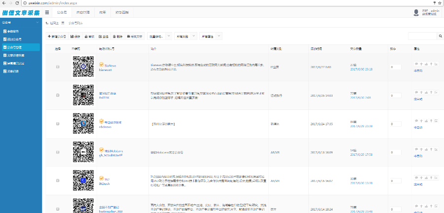444x213 pixels.
Task: Click the browser reload icon
Action: click(x=17, y=3)
